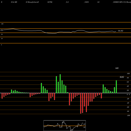131x131 pixels.
Task: Click the 14.93 value near the MR axis
Action: 122,77
